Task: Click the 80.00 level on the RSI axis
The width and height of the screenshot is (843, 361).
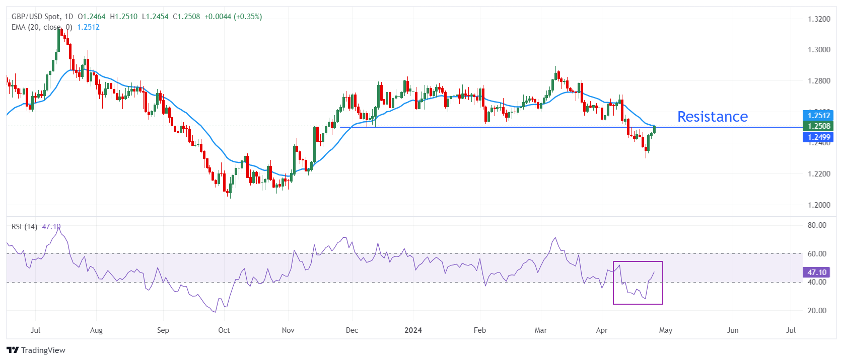Action: 817,225
